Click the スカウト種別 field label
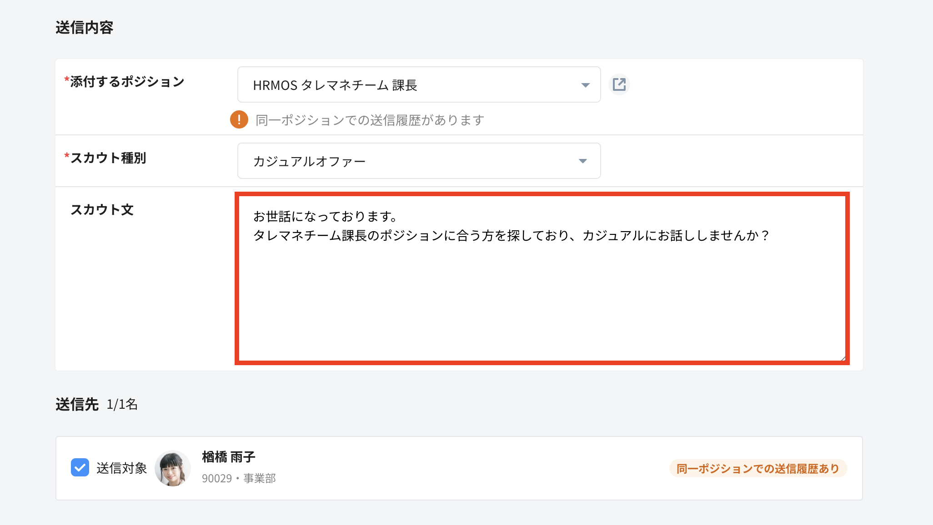The width and height of the screenshot is (933, 525). (x=108, y=158)
